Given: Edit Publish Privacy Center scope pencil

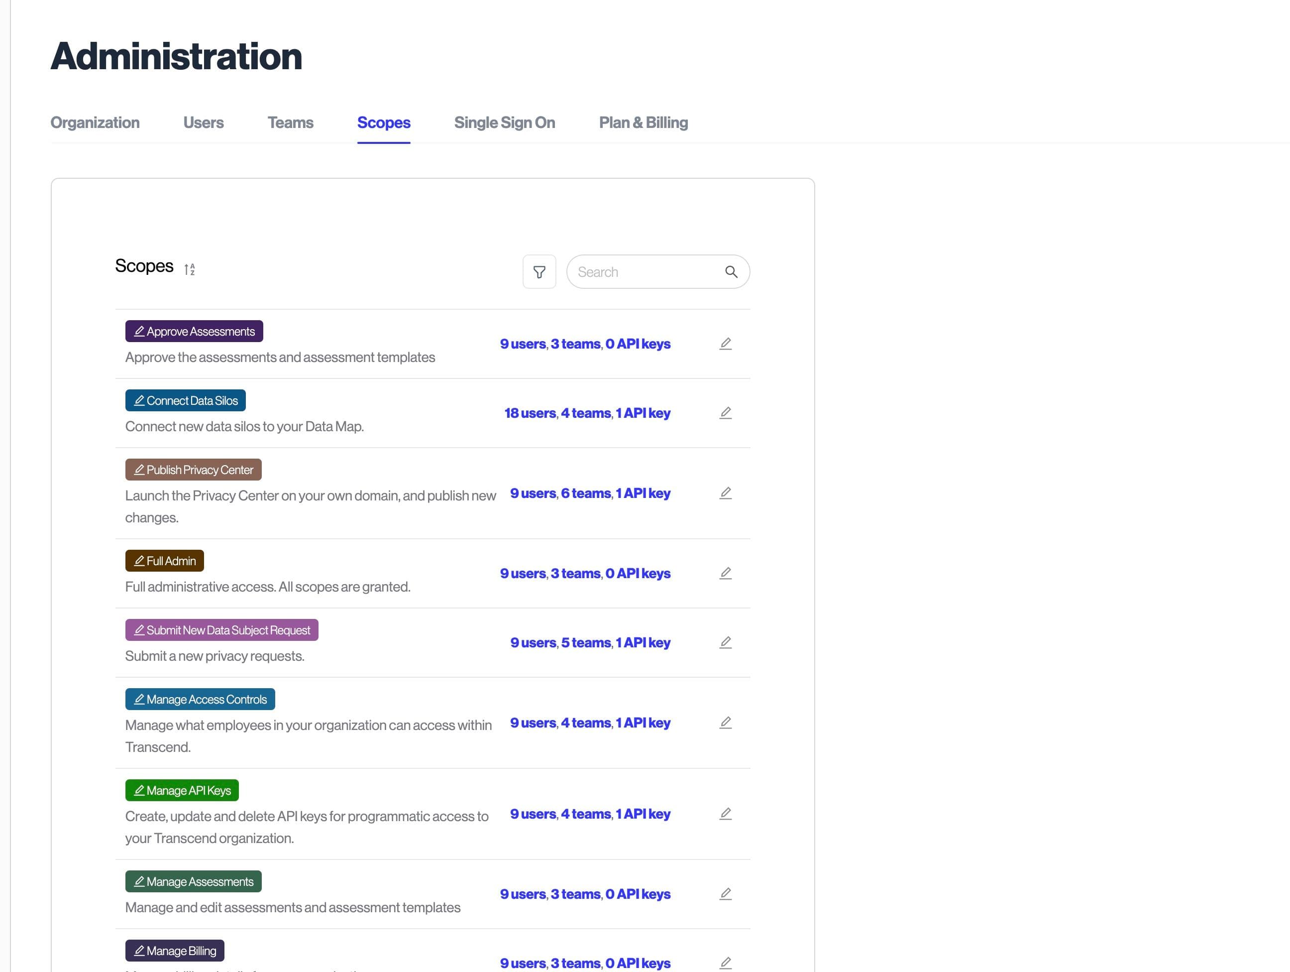Looking at the screenshot, I should pos(725,493).
